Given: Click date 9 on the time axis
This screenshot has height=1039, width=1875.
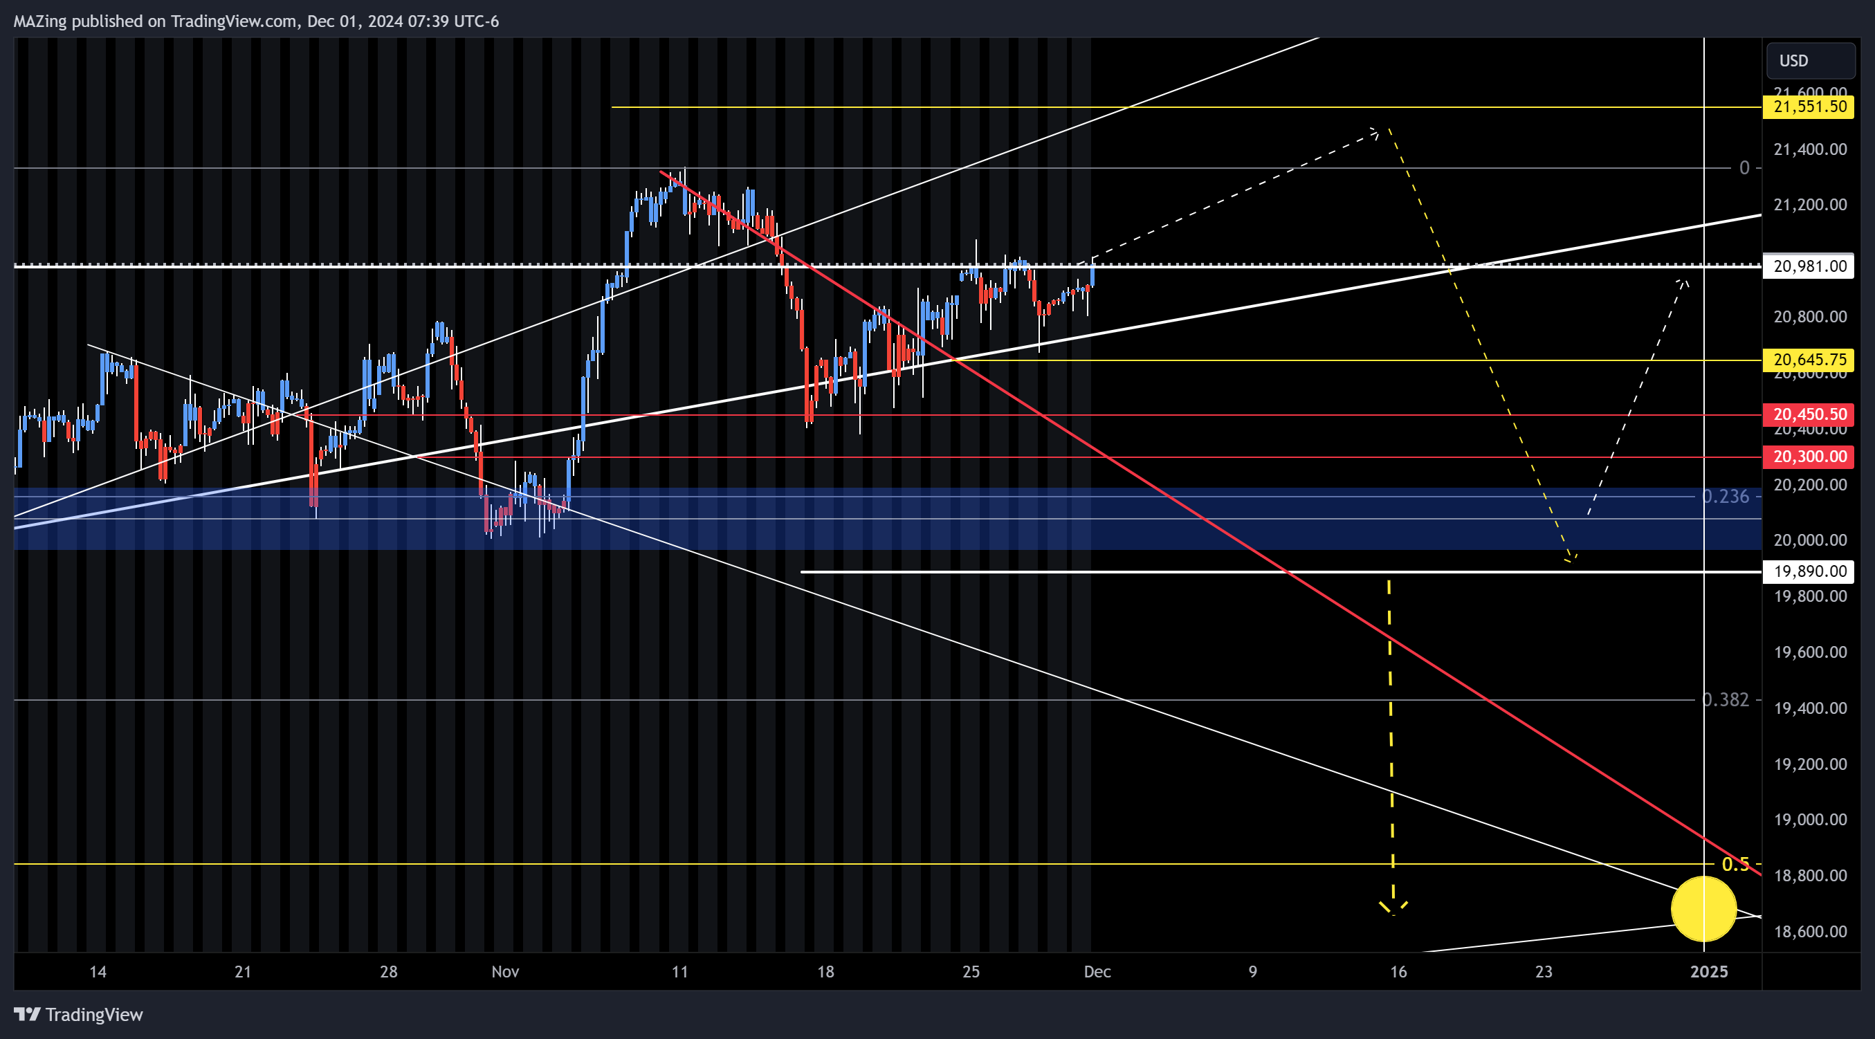Looking at the screenshot, I should click(x=1253, y=972).
